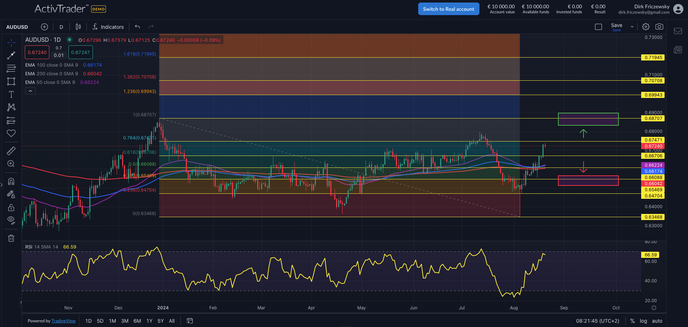Toggle magnet mode in the sidebar
Image resolution: width=688 pixels, height=327 pixels.
[x=11, y=182]
